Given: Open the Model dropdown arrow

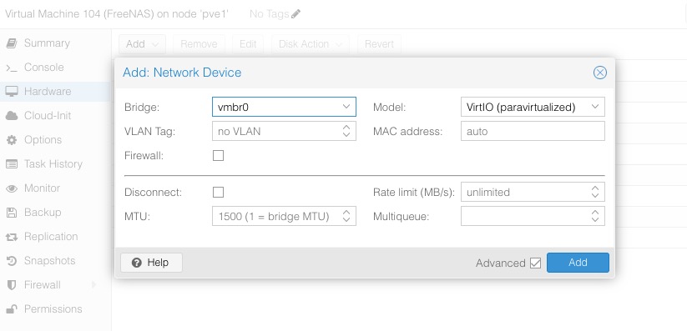Looking at the screenshot, I should tap(595, 107).
